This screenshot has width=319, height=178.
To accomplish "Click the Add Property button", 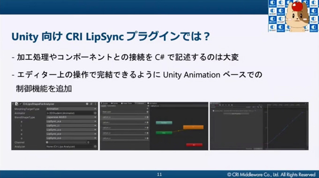I will [x=236, y=114].
